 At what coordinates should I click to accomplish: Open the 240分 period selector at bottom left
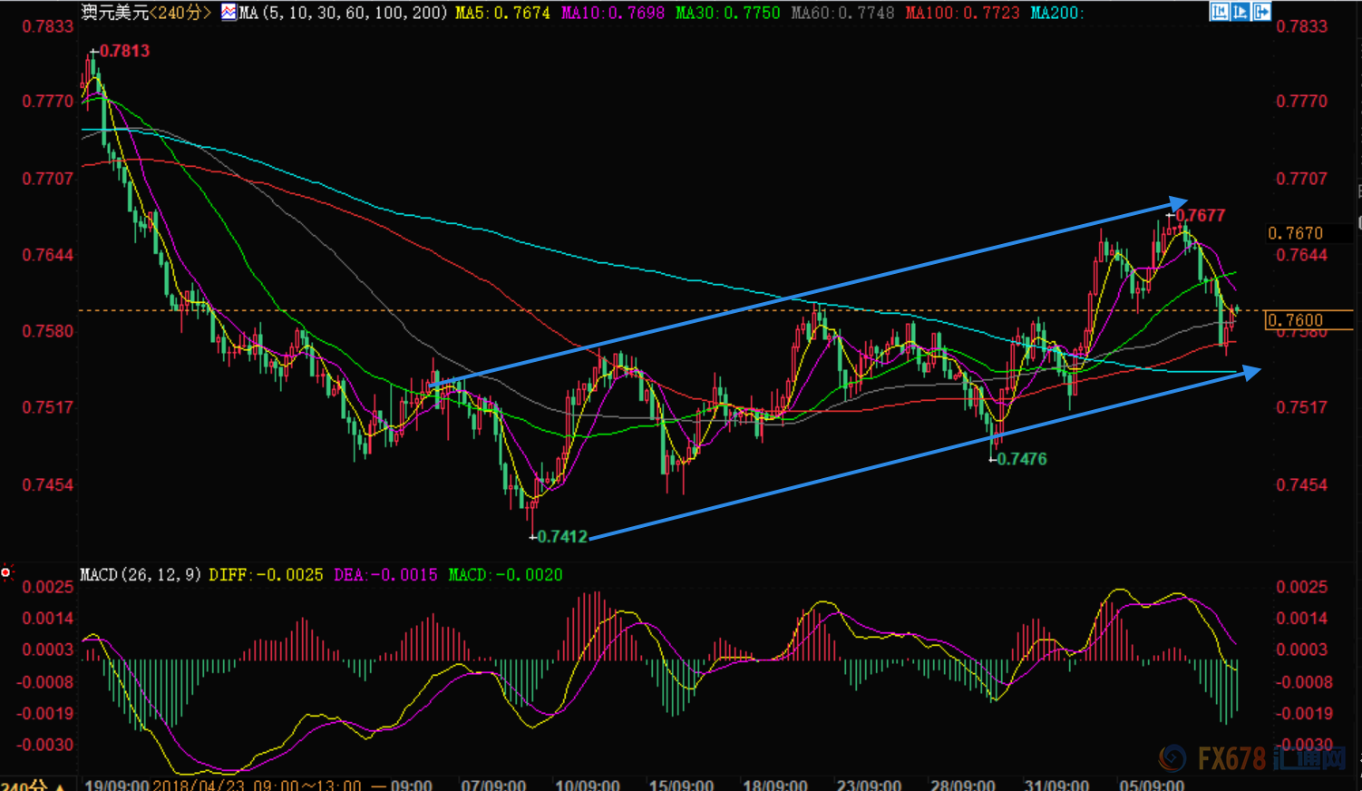tap(32, 785)
